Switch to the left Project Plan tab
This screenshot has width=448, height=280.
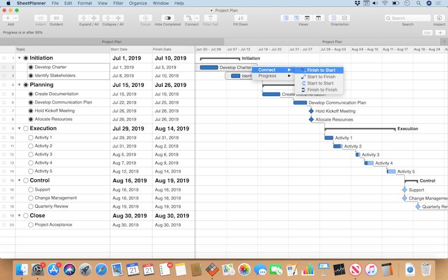pyautogui.click(x=112, y=42)
